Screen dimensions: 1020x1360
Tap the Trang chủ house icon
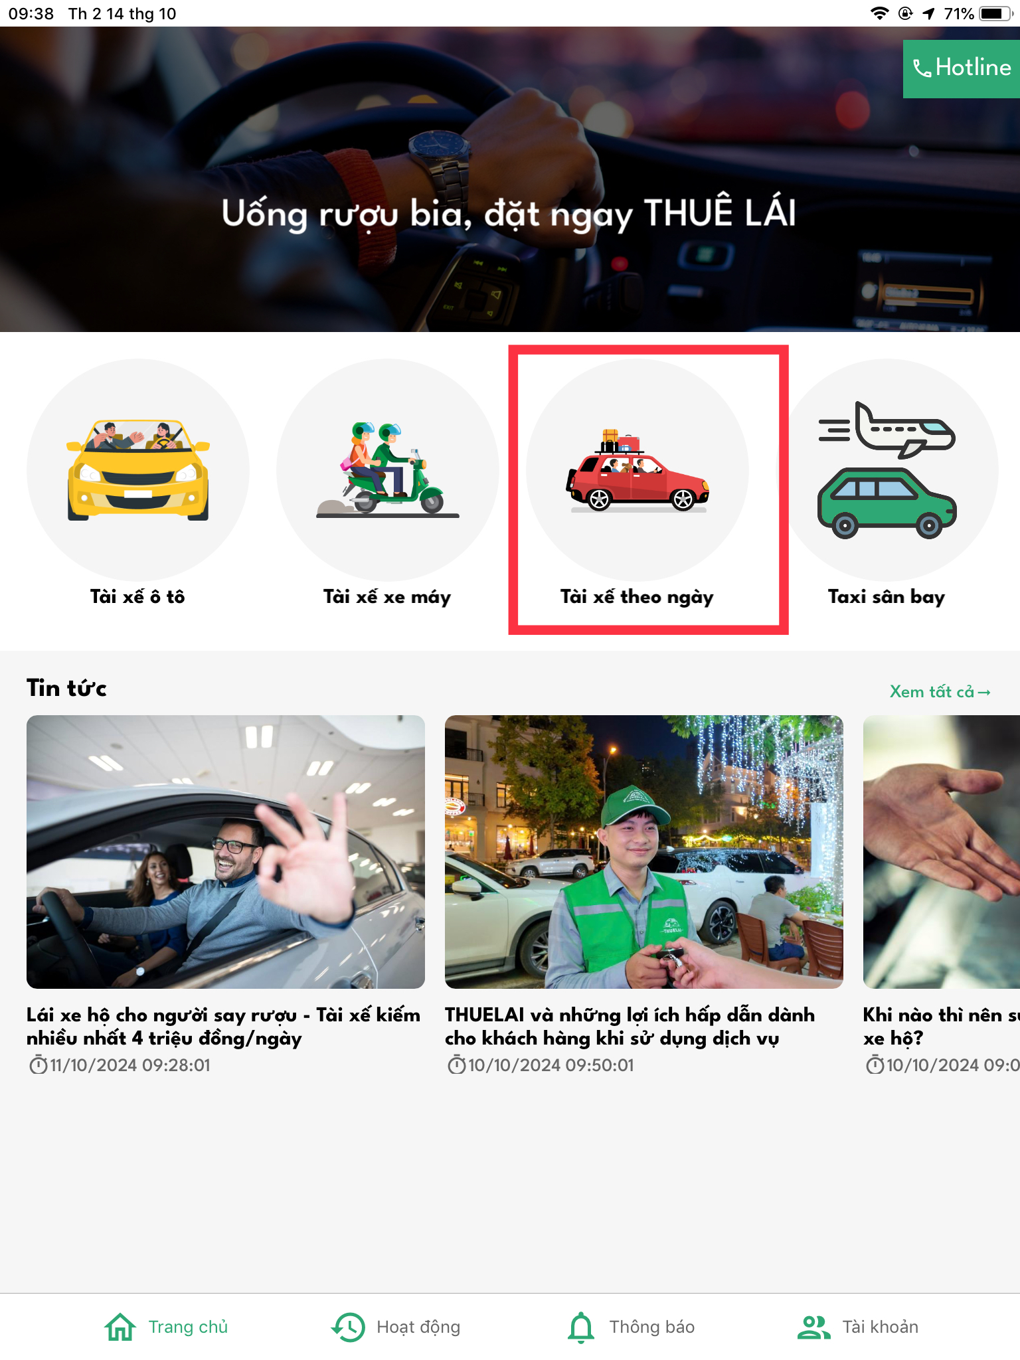[120, 1327]
